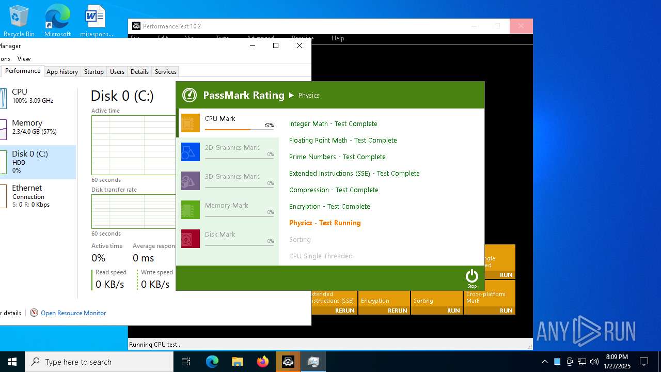661x372 pixels.
Task: Click the CPU Mark progress bar
Action: tap(239, 129)
